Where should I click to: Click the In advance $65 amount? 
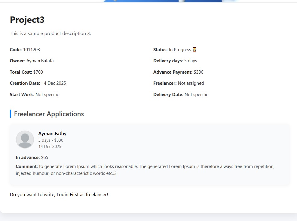[44, 158]
